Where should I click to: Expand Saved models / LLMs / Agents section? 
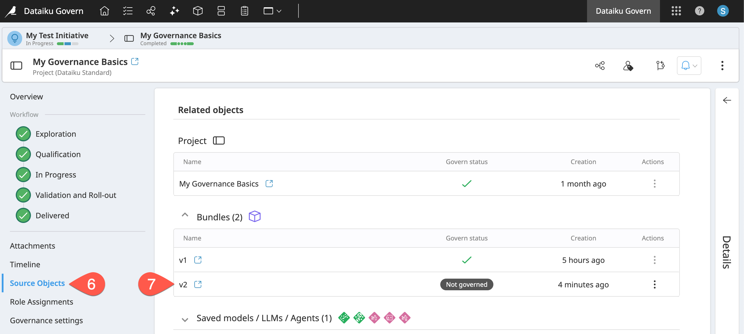click(x=185, y=320)
